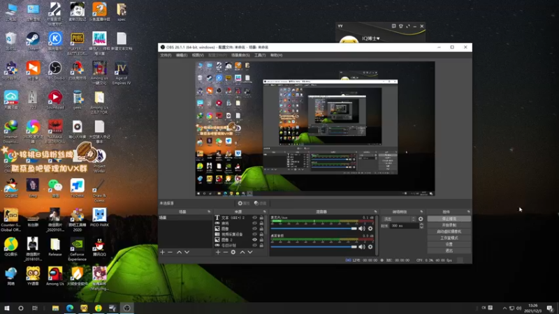
Task: Pop out the 控件 dock panel
Action: [x=468, y=211]
